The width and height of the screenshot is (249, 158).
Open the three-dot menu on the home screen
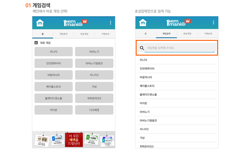[111, 23]
